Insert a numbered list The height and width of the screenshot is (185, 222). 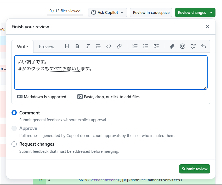[135, 46]
